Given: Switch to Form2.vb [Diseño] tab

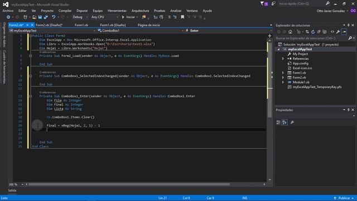Looking at the screenshot, I should coord(49,25).
